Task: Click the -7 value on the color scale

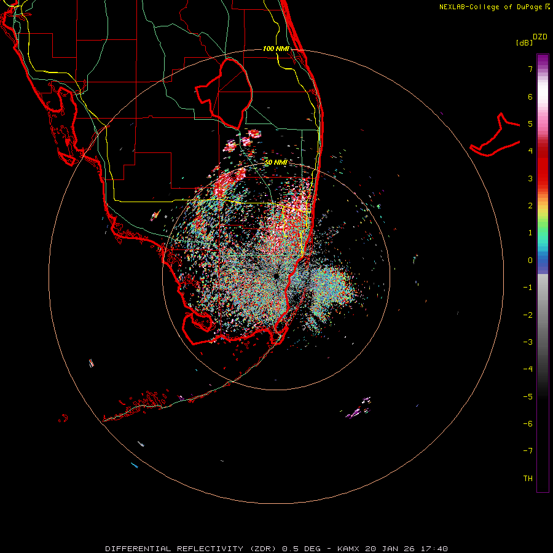Action: [528, 451]
